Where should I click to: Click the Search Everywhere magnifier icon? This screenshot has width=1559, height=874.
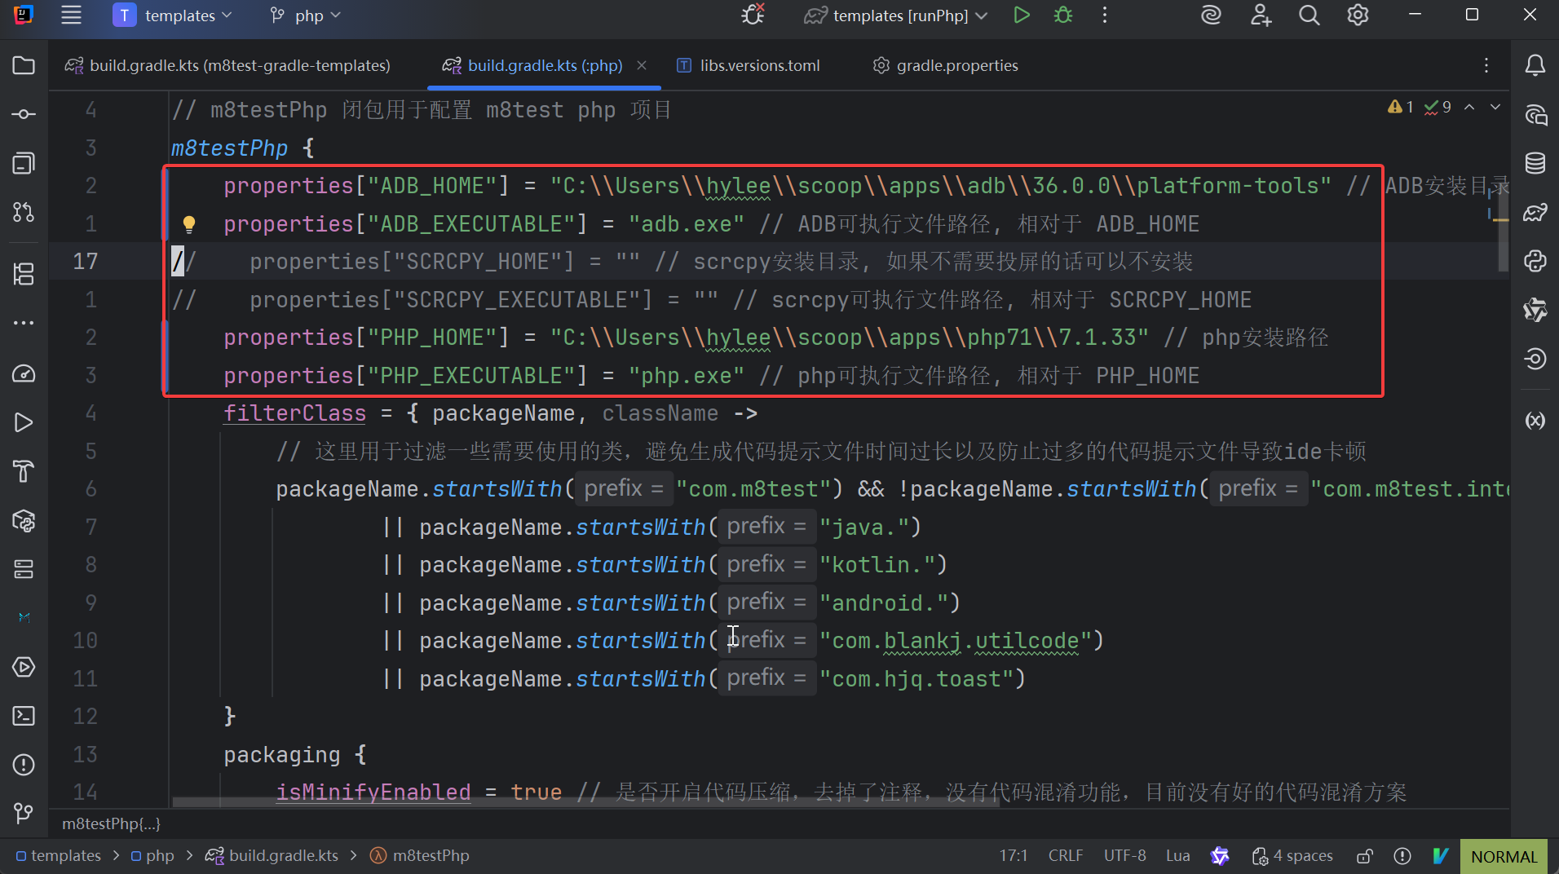(1309, 15)
